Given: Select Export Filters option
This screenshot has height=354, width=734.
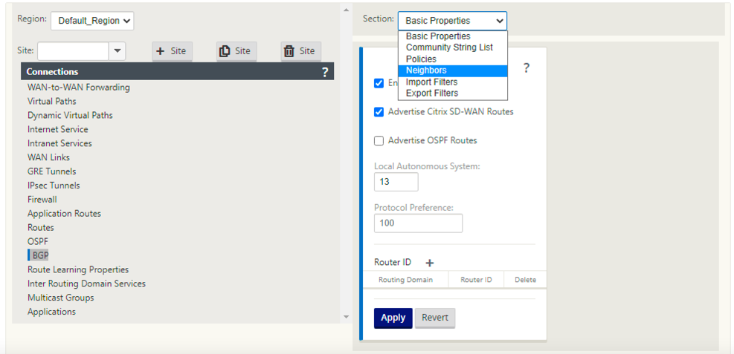Looking at the screenshot, I should coord(453,94).
